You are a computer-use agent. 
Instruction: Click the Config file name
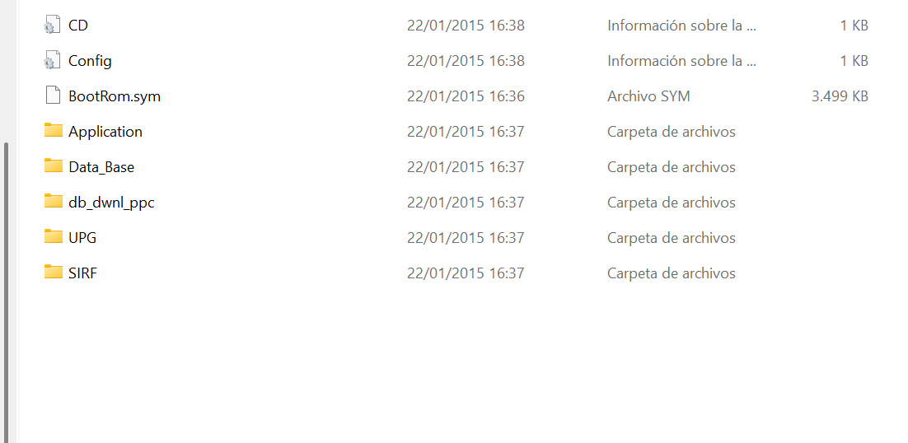tap(90, 61)
